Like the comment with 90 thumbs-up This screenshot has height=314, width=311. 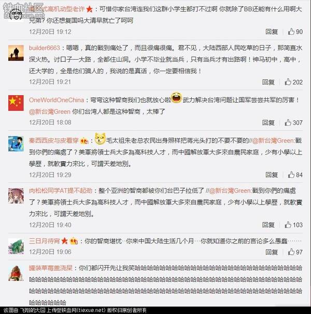pos(295,32)
